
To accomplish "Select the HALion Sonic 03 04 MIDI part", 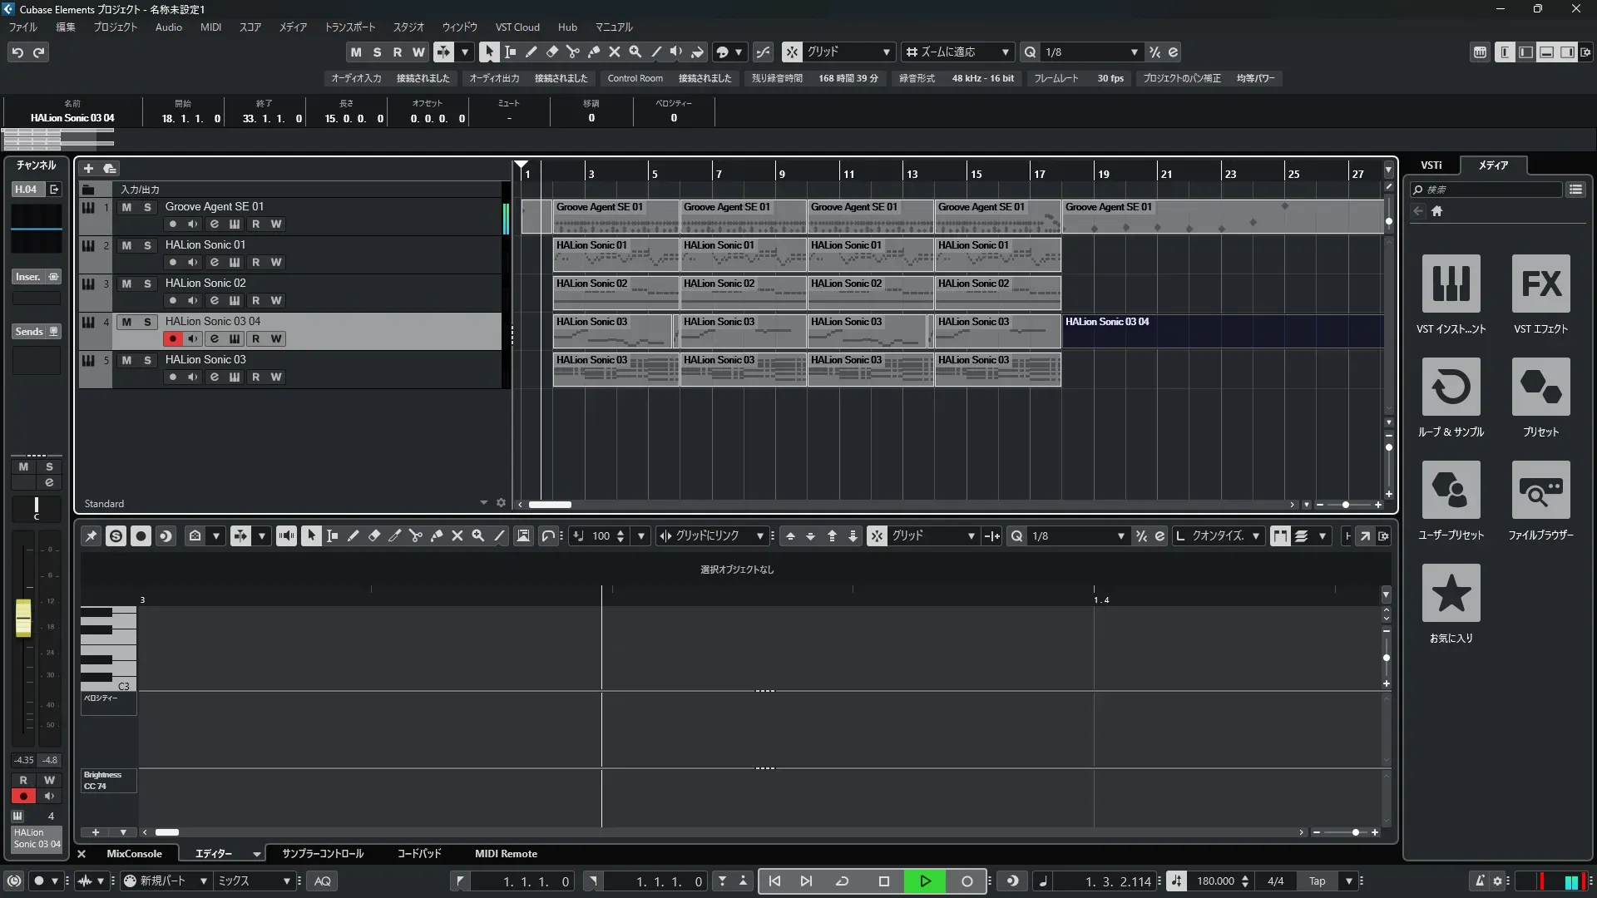I will tap(1223, 331).
